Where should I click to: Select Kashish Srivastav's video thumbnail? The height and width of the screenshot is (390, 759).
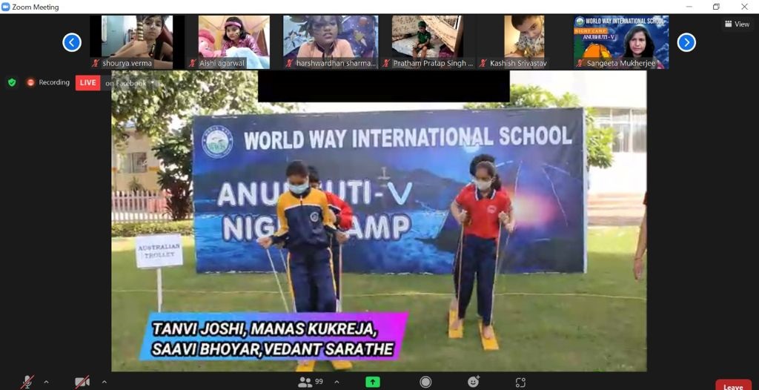pyautogui.click(x=524, y=42)
